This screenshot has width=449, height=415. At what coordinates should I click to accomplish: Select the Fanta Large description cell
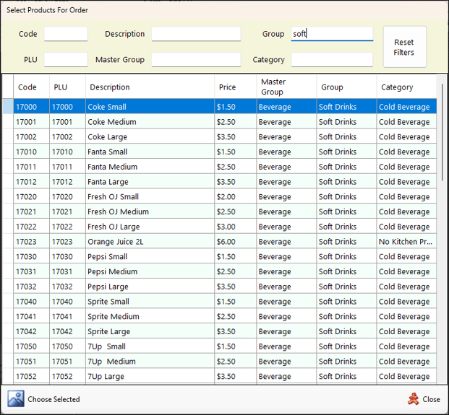coord(150,181)
